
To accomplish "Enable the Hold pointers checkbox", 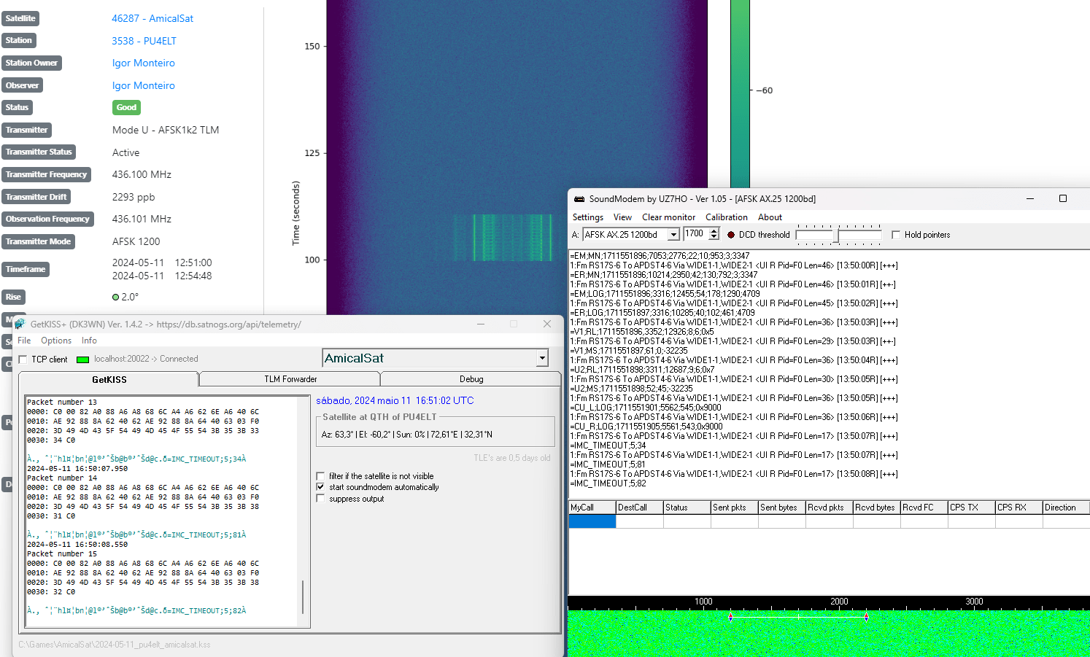I will tap(896, 235).
